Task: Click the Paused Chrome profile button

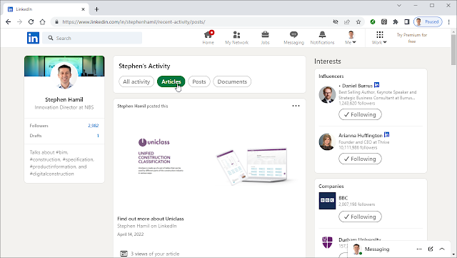Action: click(428, 22)
